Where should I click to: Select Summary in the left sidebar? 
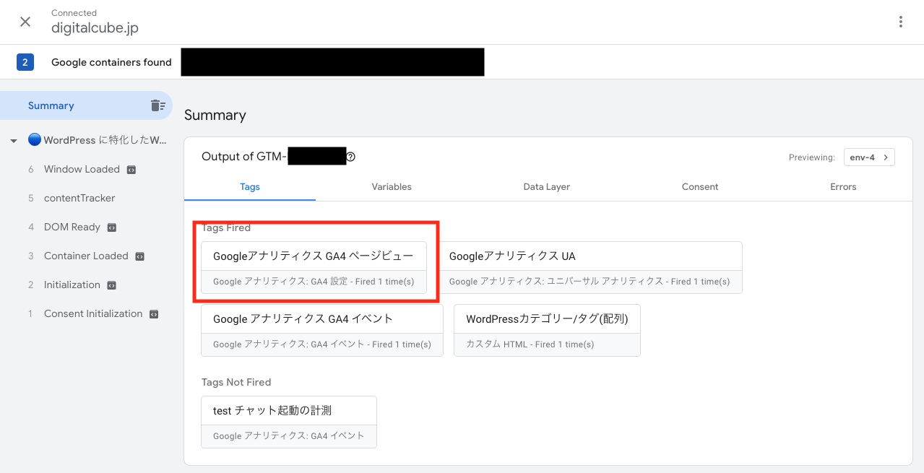point(86,105)
